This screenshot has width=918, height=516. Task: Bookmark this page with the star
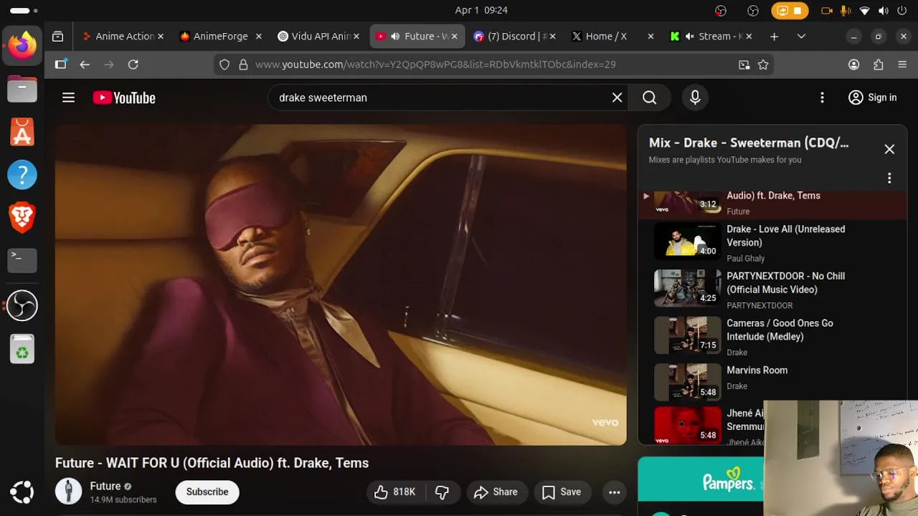point(763,64)
